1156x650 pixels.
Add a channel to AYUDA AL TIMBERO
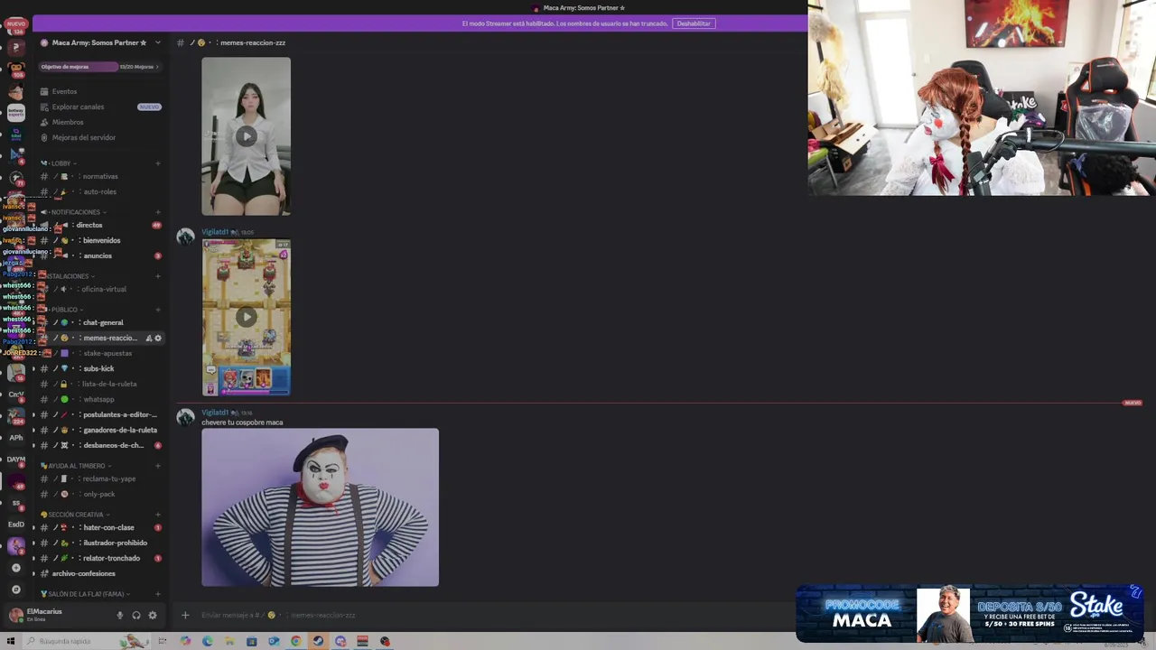pyautogui.click(x=158, y=466)
